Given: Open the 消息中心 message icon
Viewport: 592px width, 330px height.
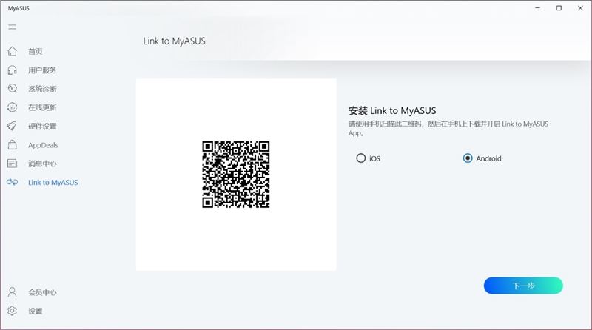Looking at the screenshot, I should point(13,163).
